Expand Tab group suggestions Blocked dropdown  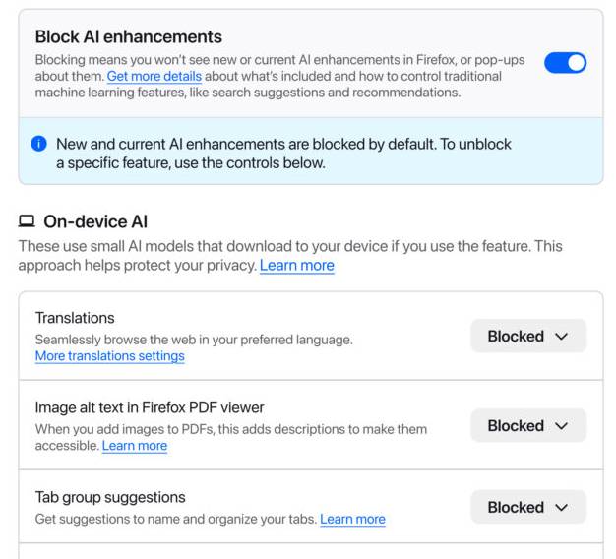pos(527,507)
